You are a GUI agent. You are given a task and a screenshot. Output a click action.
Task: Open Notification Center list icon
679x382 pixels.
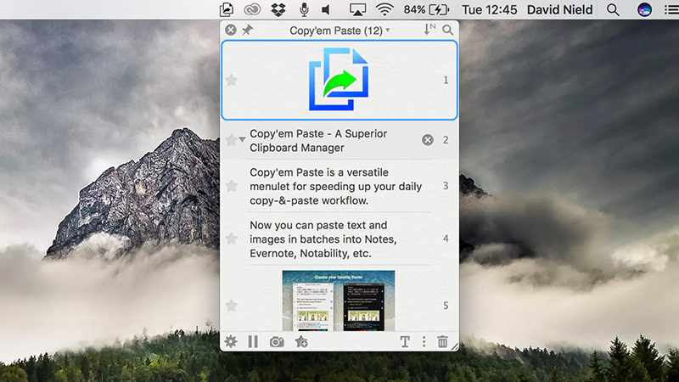[x=671, y=9]
